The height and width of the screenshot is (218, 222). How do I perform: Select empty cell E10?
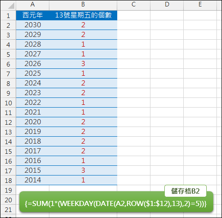(x=200, y=103)
